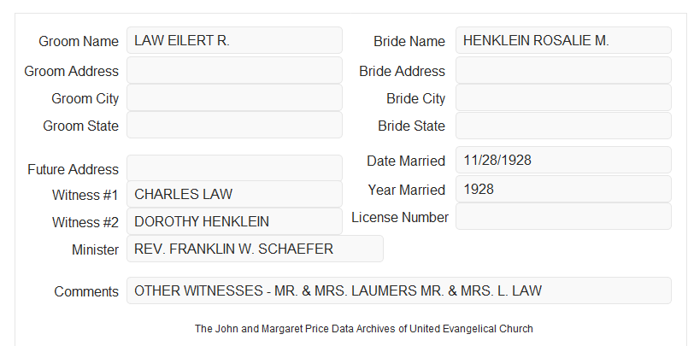Screen dimensions: 688x346
Task: Focus Witness #1 field with CHARLES LAW
Action: pyautogui.click(x=234, y=194)
